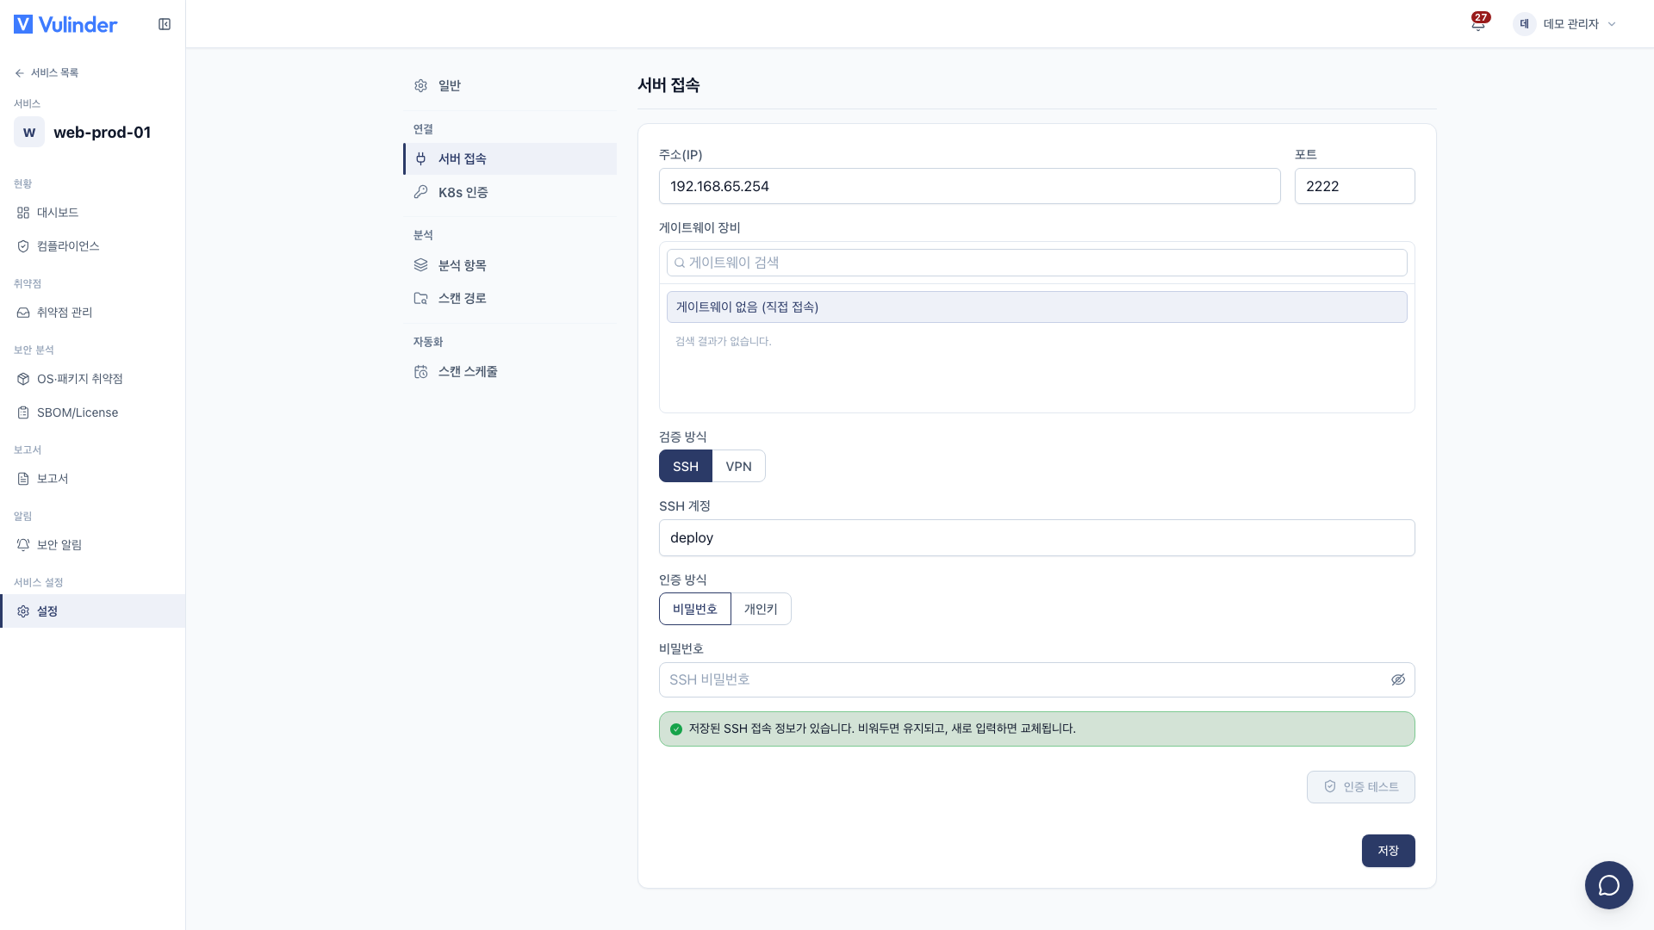Click the 인증 테스트 button
The height and width of the screenshot is (930, 1654).
pos(1360,787)
